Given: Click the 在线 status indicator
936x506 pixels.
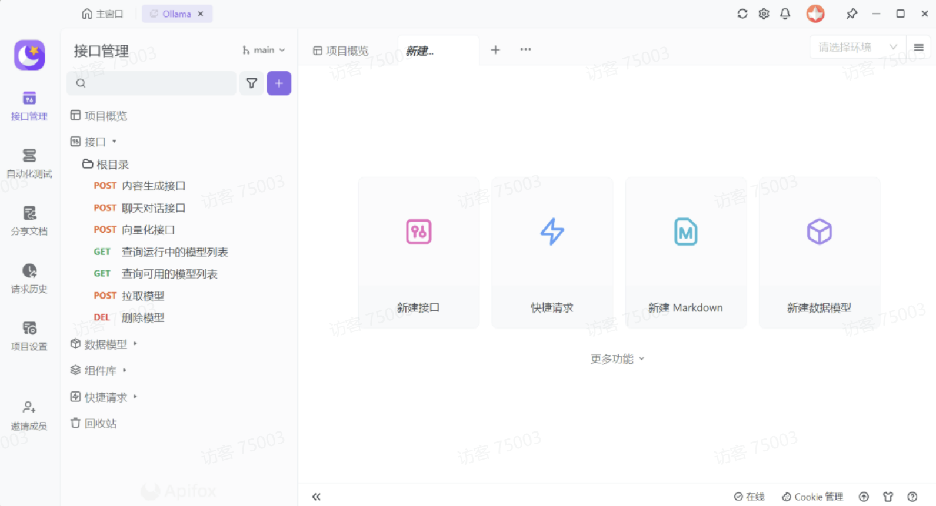Looking at the screenshot, I should click(x=749, y=497).
